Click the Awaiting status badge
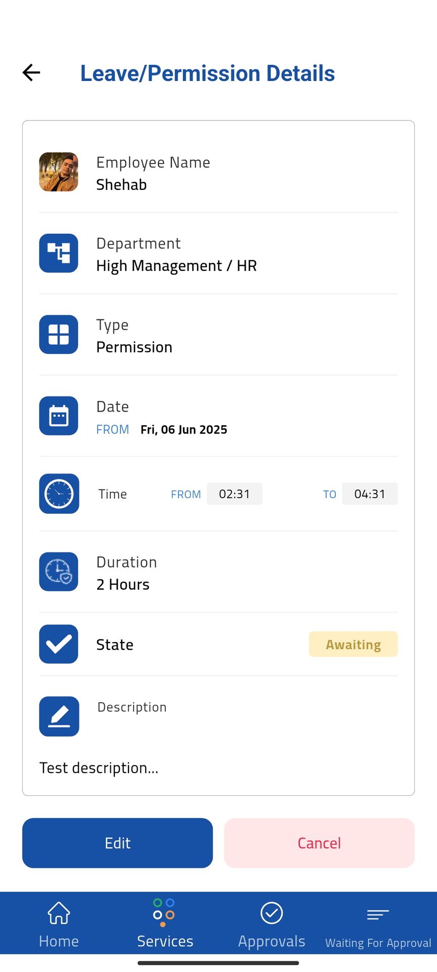Image resolution: width=437 pixels, height=972 pixels. click(x=353, y=644)
